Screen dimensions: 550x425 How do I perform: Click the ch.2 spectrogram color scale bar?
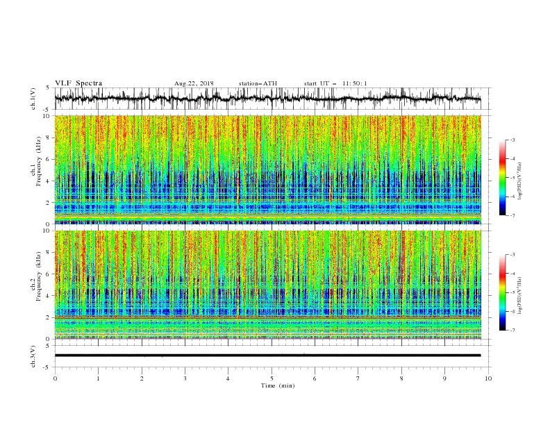tap(502, 292)
